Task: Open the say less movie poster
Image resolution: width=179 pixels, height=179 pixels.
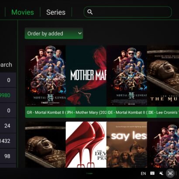Action: [127, 145]
